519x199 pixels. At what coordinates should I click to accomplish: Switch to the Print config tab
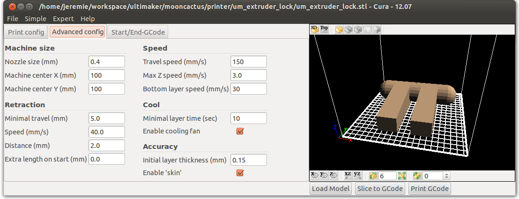(26, 32)
